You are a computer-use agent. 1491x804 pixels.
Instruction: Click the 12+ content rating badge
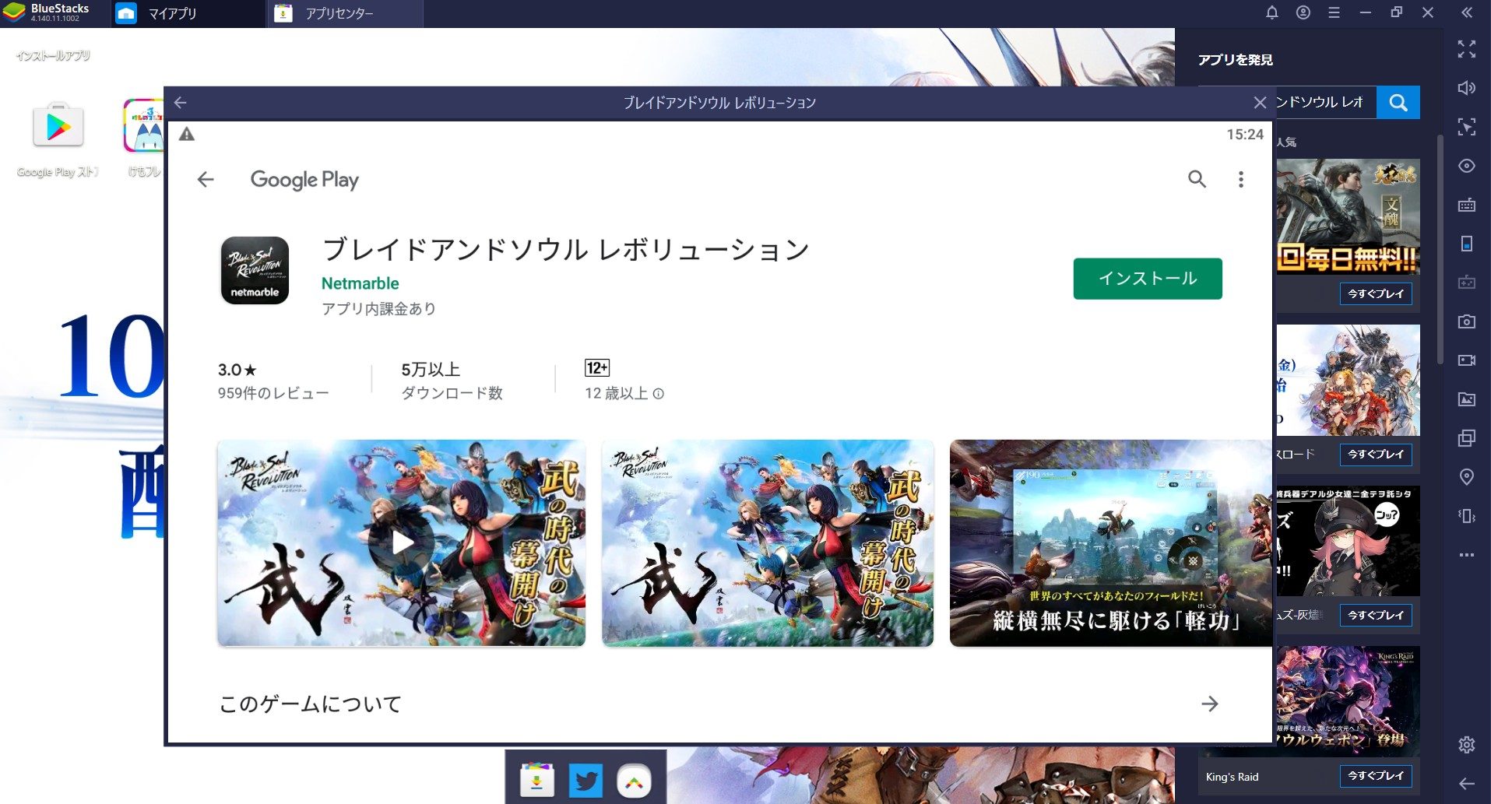[x=597, y=368]
